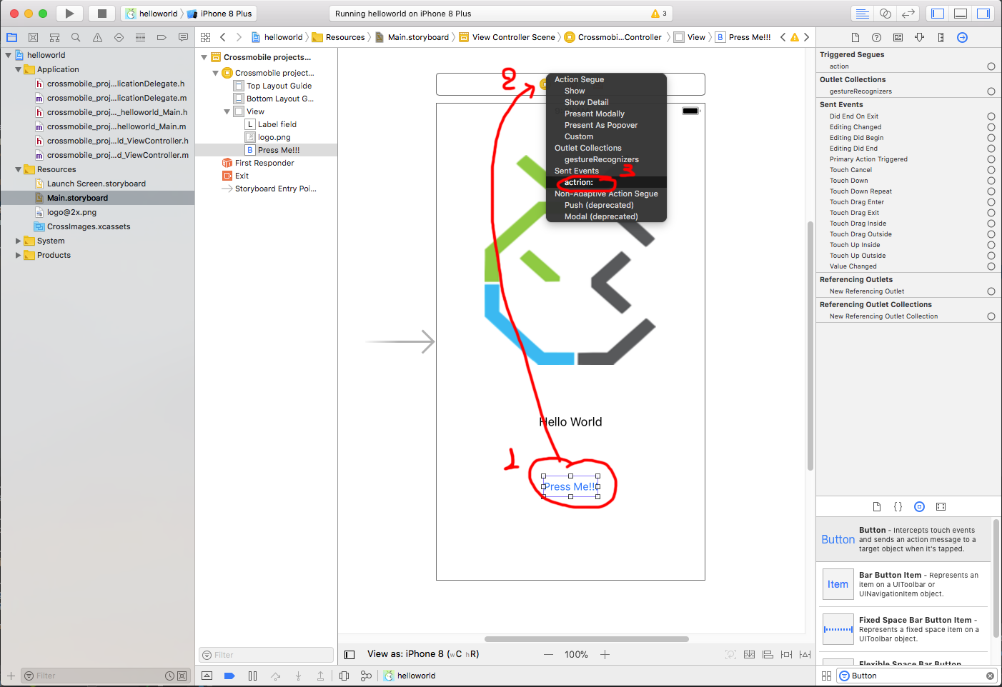Select the Bar Button Item library entry
1002x687 pixels.
point(903,584)
